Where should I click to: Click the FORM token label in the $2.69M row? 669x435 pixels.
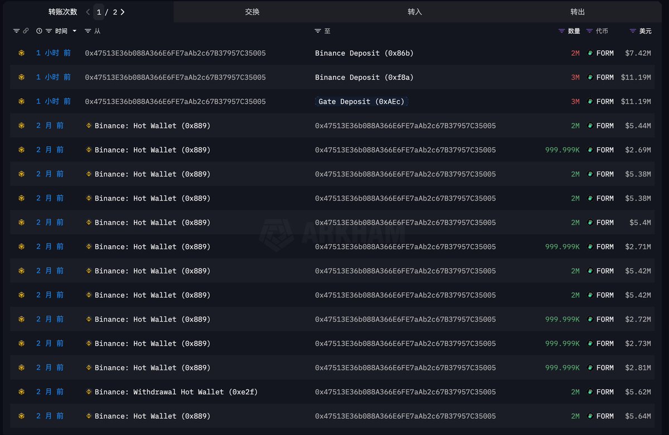(x=605, y=150)
